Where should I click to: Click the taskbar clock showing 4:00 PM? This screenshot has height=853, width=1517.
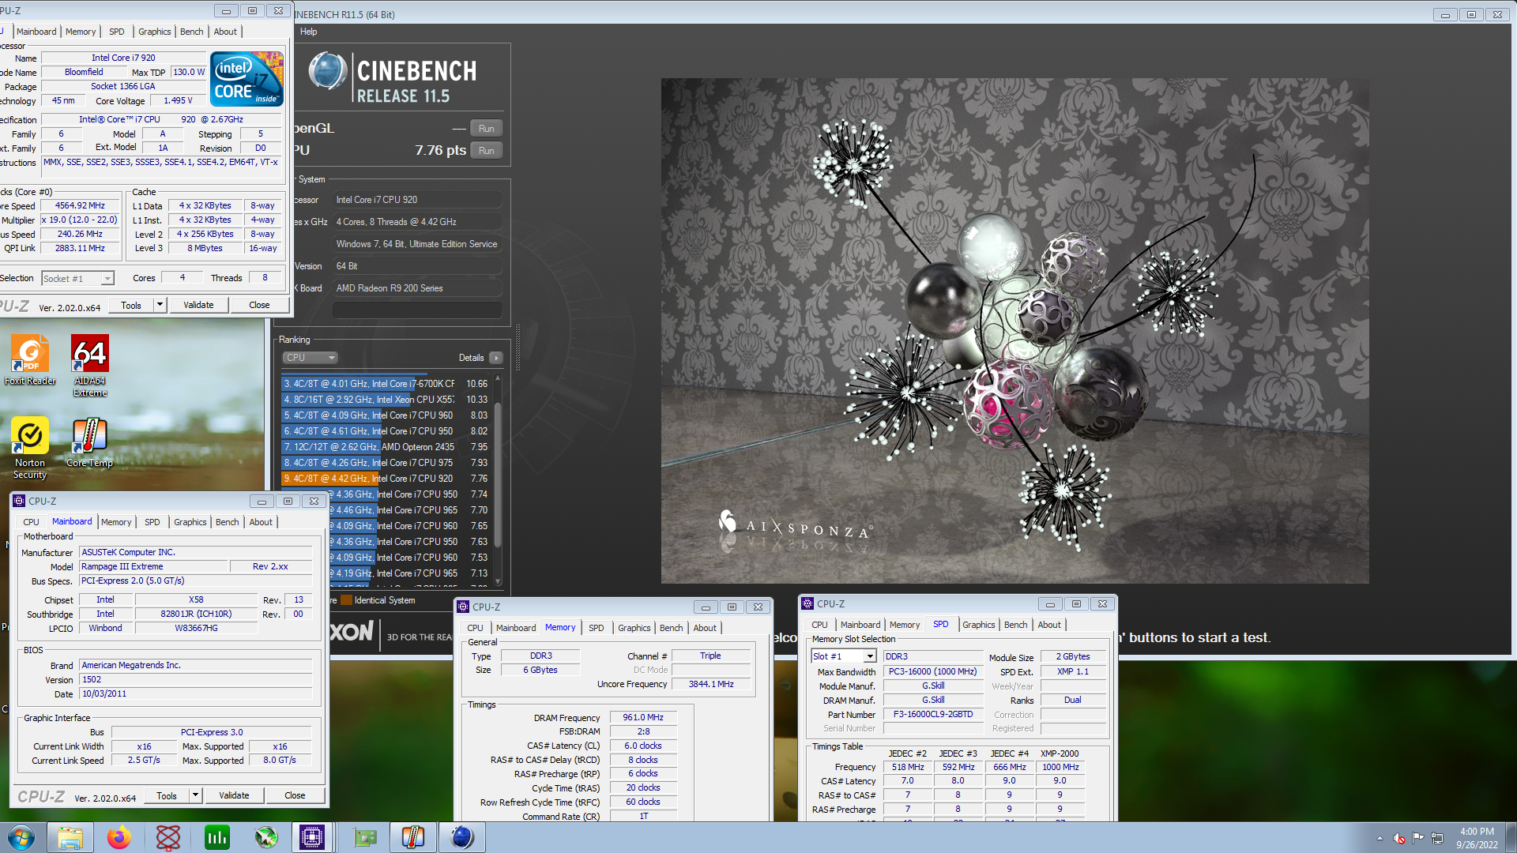1476,838
